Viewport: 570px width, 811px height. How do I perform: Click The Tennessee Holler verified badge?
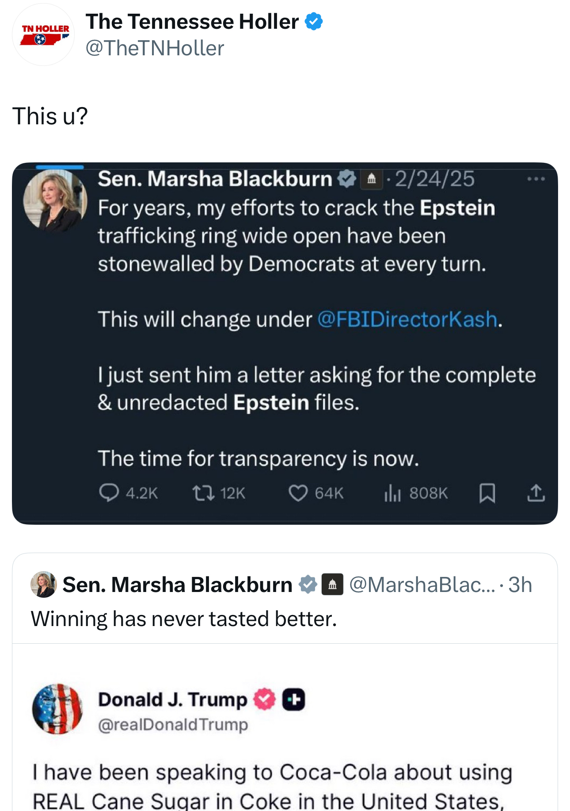tap(314, 21)
